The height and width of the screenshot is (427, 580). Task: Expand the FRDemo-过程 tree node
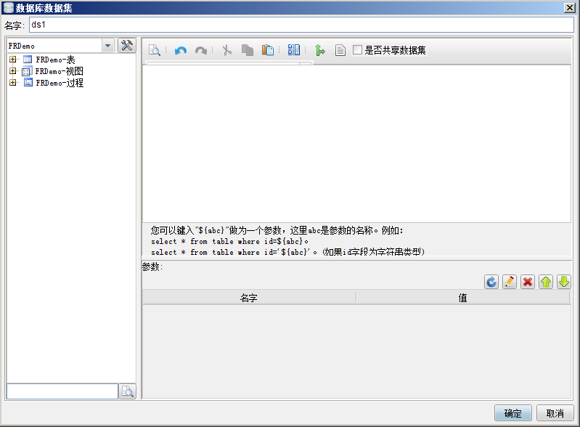[13, 83]
